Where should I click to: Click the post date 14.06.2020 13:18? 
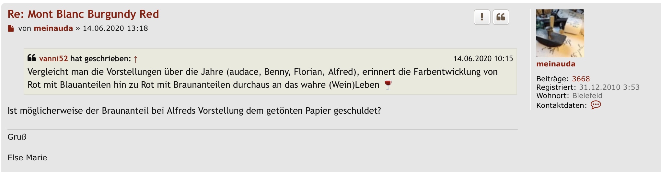tap(115, 28)
